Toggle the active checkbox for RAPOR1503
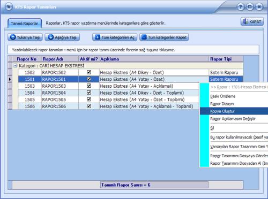Screen dimensions: 268x199 pos(89,86)
